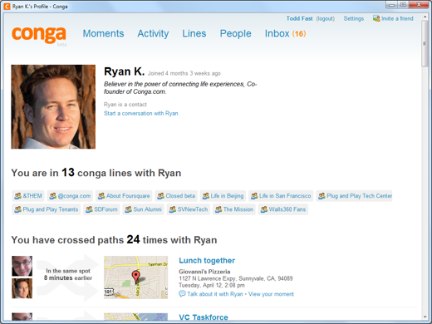This screenshot has width=432, height=324.
Task: Click the VC Taskforce map thumbnail
Action: click(135, 317)
